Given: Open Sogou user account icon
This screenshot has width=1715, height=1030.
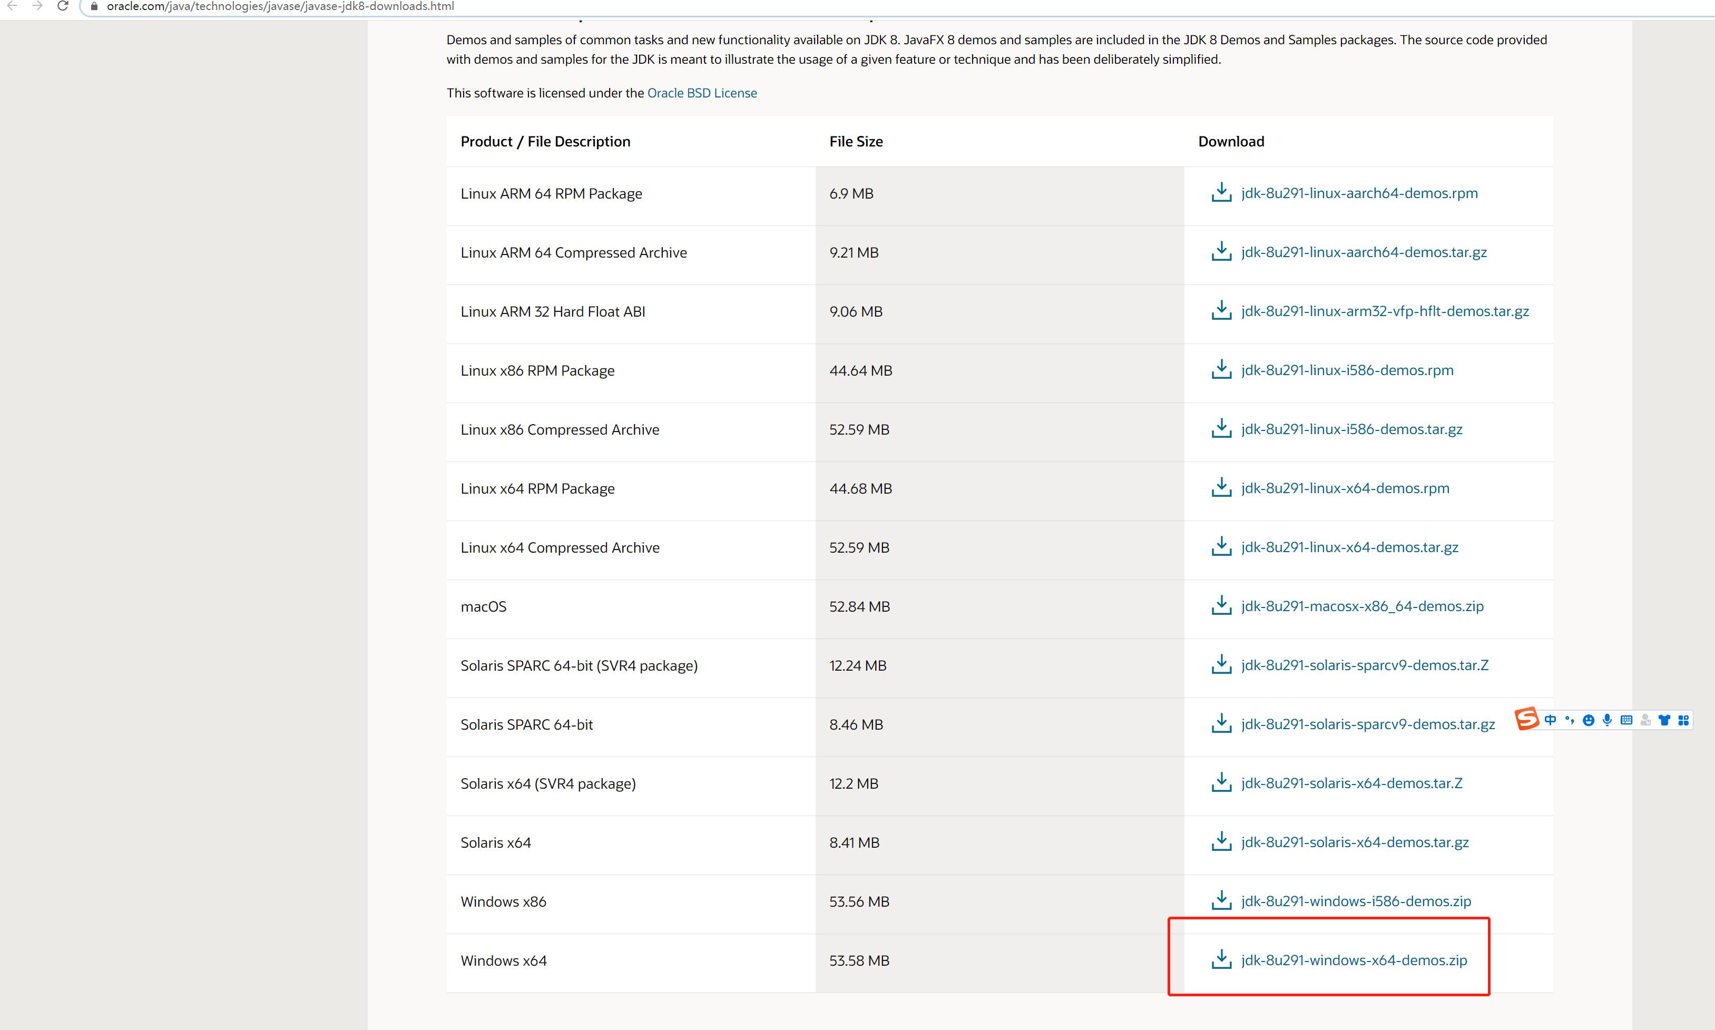Looking at the screenshot, I should [1645, 720].
